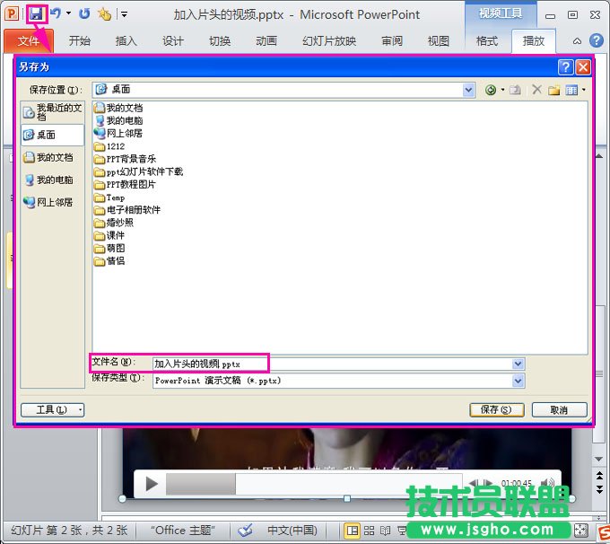Switch to the 开始 ribbon tab
The image size is (610, 544).
[x=80, y=40]
